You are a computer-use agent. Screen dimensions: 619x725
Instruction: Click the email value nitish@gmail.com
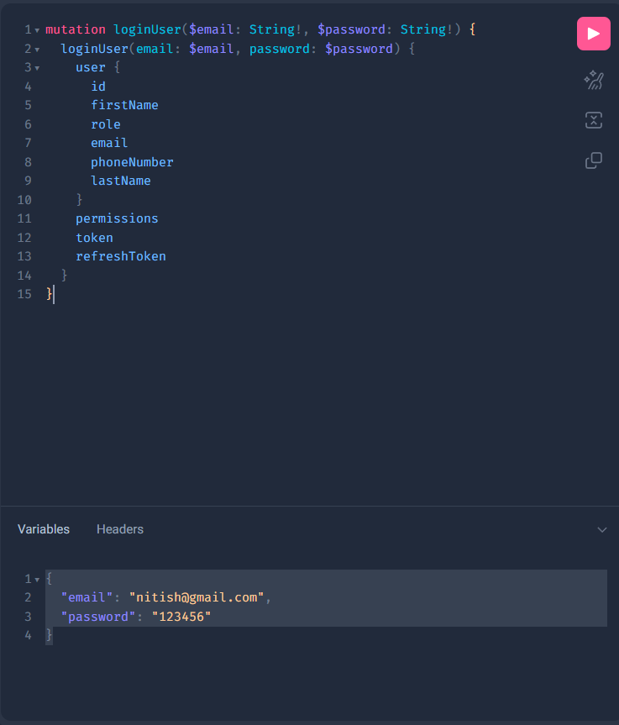197,597
